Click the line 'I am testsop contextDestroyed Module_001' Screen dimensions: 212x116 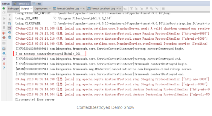pyautogui.click(x=48, y=54)
